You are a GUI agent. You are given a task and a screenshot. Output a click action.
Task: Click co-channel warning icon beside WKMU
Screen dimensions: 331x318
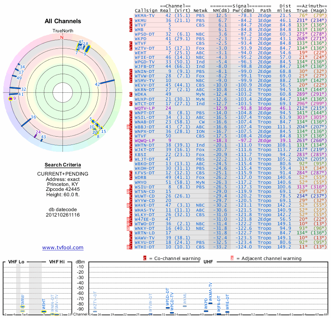[x=131, y=20]
